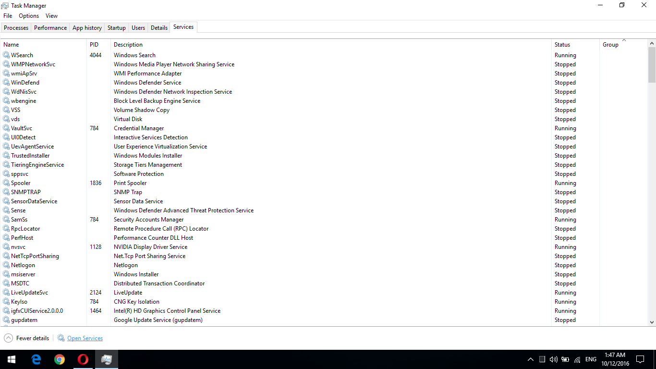Click the Distributed Transaction Coordinator description

point(159,283)
